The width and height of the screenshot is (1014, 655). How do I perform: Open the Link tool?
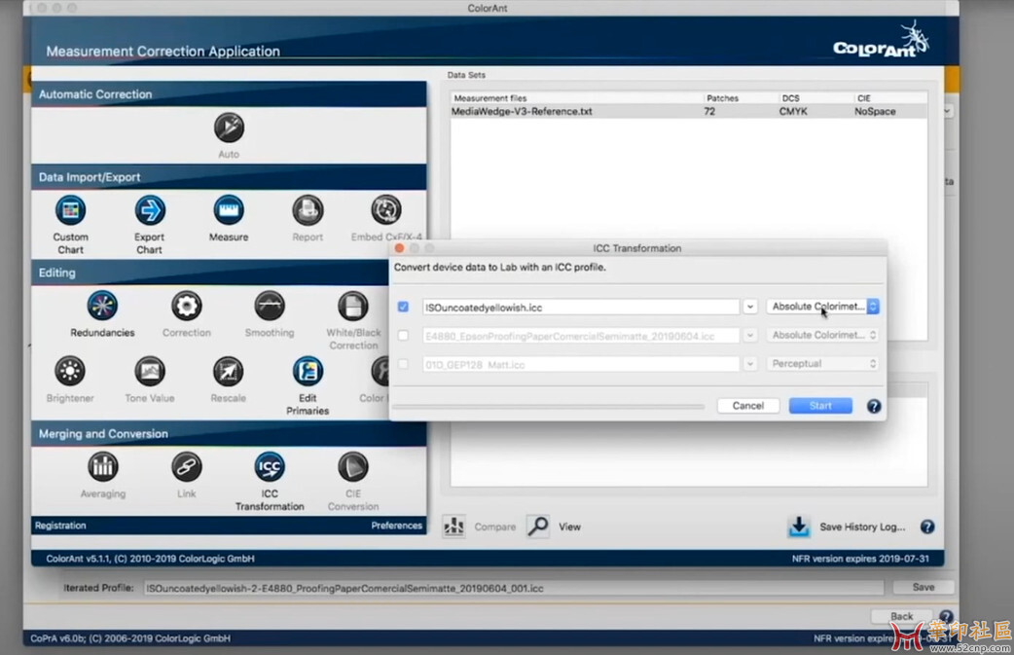click(x=186, y=467)
